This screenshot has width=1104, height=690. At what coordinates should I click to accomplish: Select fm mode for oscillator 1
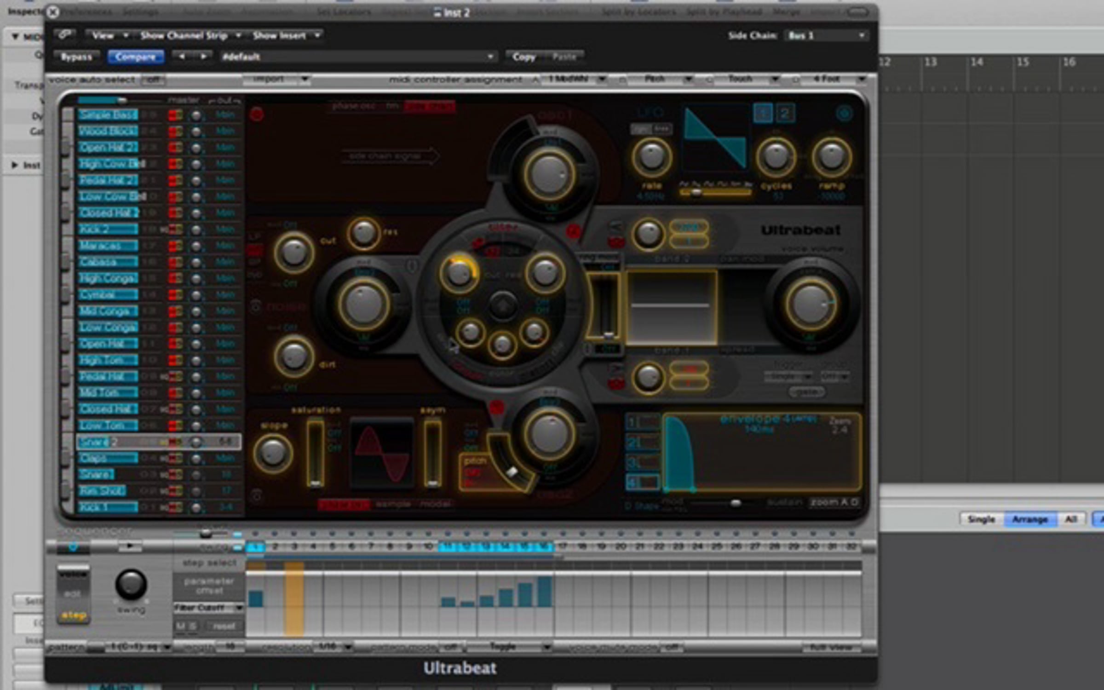click(392, 106)
